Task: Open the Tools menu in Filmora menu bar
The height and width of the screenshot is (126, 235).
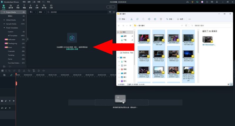Action: tap(34, 2)
